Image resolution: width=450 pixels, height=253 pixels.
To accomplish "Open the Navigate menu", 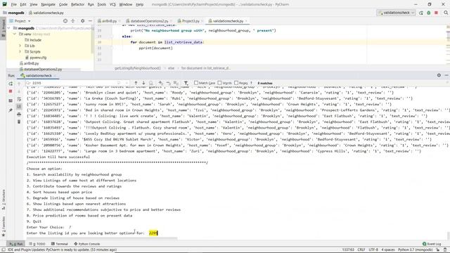I will (x=48, y=5).
